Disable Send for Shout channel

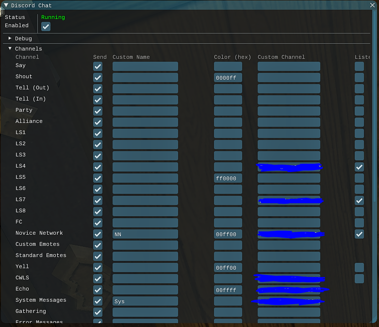click(98, 78)
